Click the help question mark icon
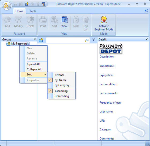 click(x=146, y=10)
